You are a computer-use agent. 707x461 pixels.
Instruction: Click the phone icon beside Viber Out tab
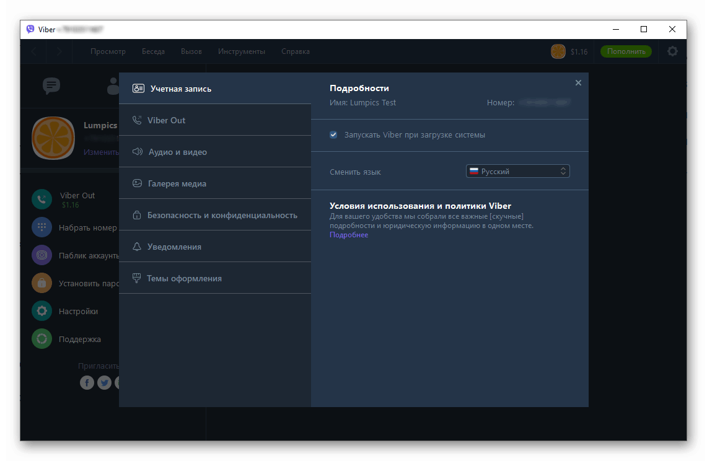136,120
